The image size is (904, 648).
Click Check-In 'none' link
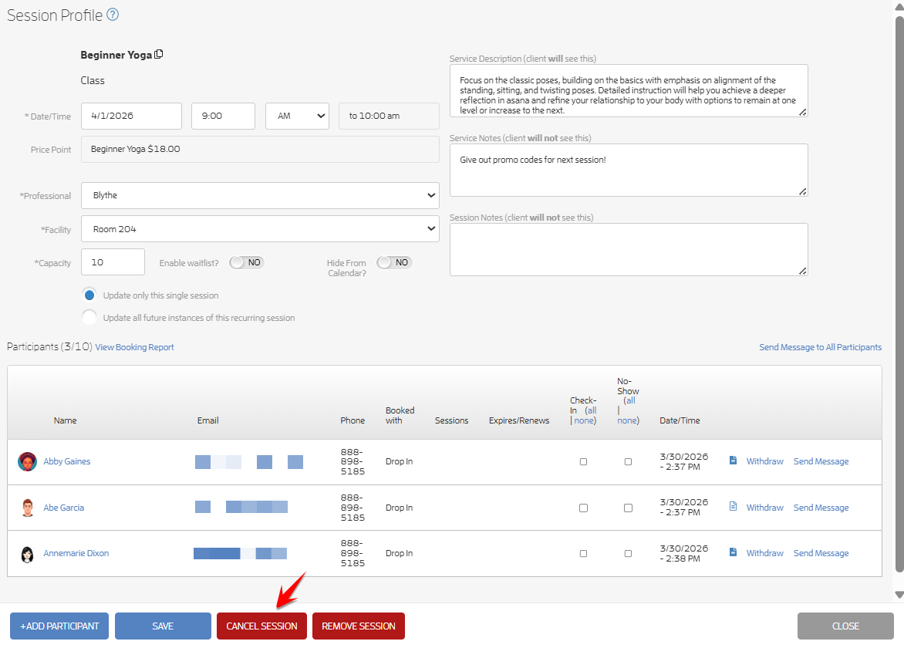pos(584,421)
